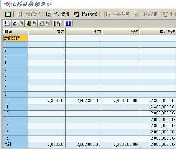This screenshot has height=149, width=176.
Task: Select period 12 row label
Action: 16,113
